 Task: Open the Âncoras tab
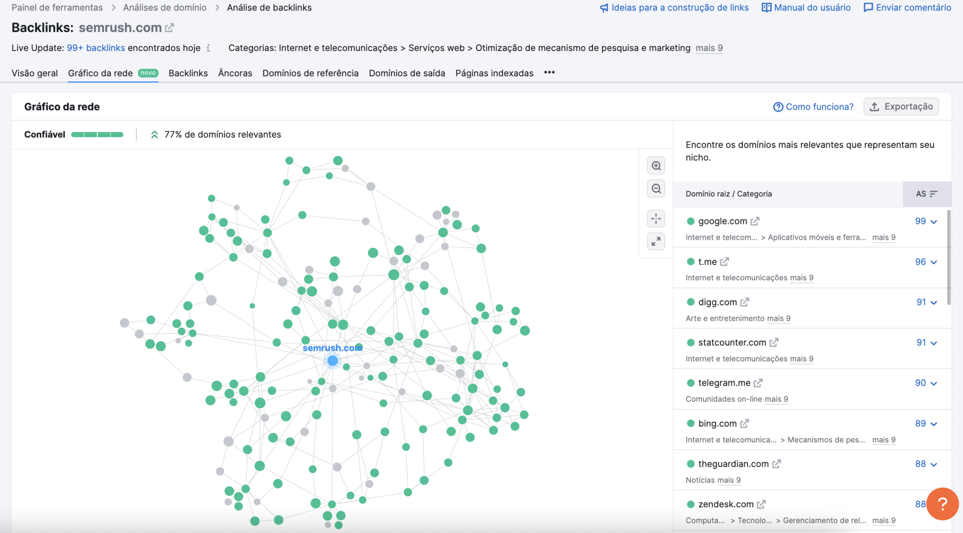coord(235,73)
